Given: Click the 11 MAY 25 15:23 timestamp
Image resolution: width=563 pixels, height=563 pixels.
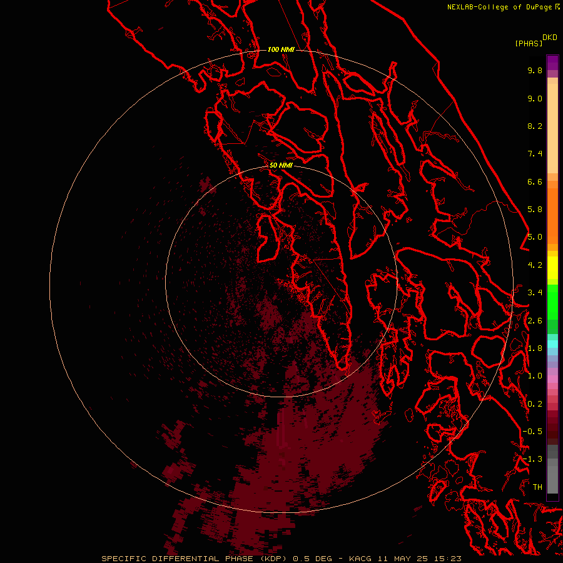Looking at the screenshot, I should 419,559.
